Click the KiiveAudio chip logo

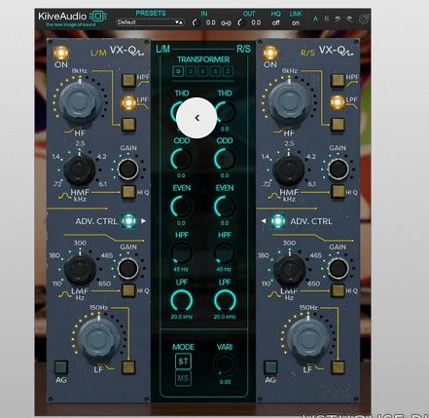click(98, 17)
